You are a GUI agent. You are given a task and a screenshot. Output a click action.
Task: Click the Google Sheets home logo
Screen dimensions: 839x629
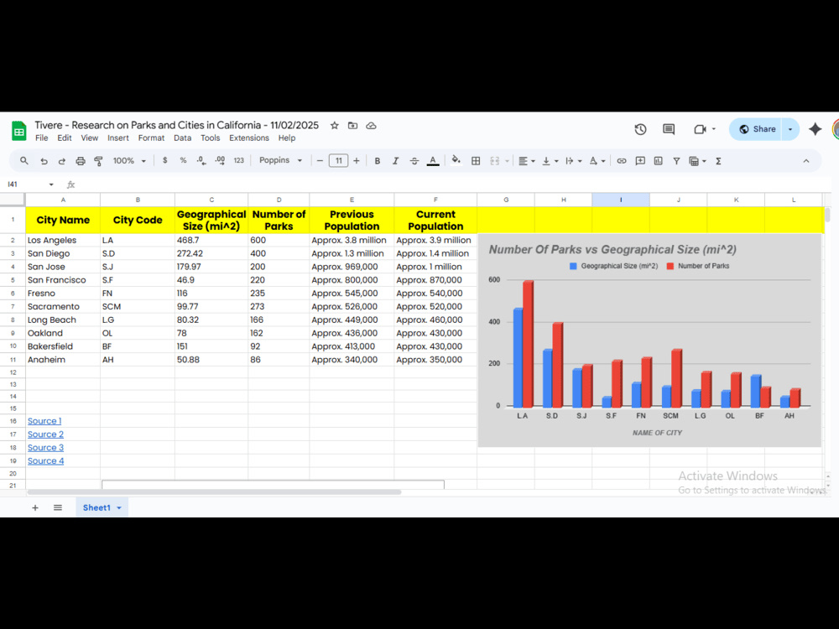(x=18, y=131)
